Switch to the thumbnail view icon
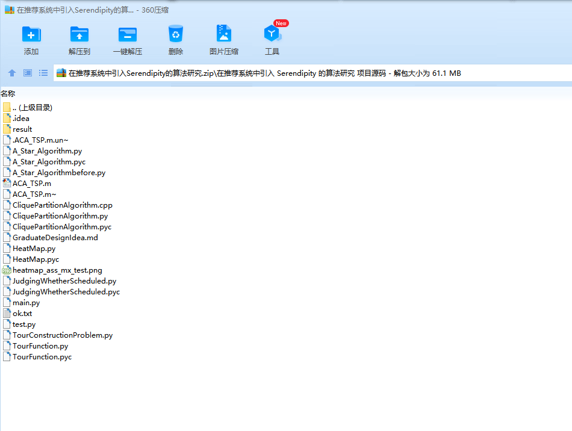 pos(28,73)
